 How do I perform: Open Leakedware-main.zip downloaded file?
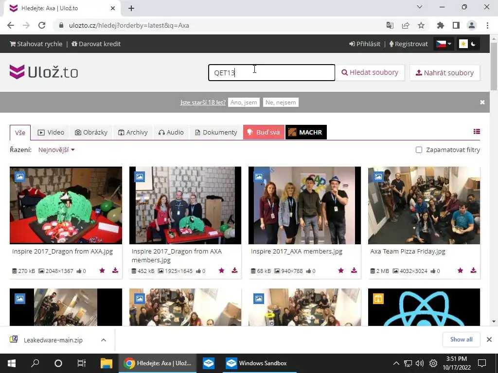[53, 340]
